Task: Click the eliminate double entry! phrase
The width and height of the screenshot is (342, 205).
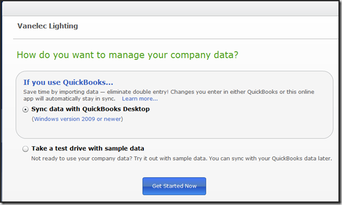Action: point(138,92)
